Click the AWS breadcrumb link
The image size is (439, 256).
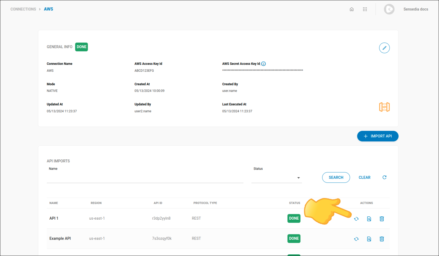(49, 9)
